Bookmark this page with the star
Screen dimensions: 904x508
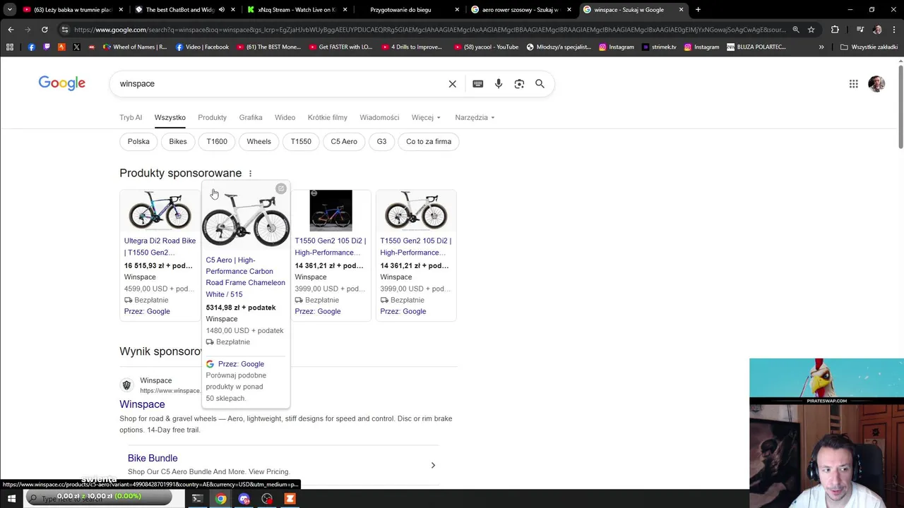(811, 30)
